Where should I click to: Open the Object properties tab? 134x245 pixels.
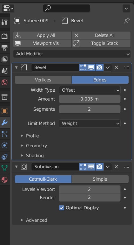pyautogui.click(x=4, y=111)
